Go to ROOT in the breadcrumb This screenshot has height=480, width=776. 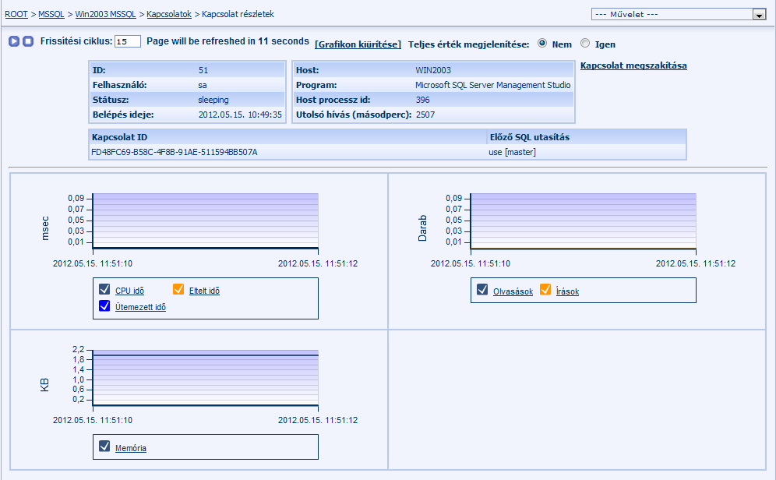(16, 14)
